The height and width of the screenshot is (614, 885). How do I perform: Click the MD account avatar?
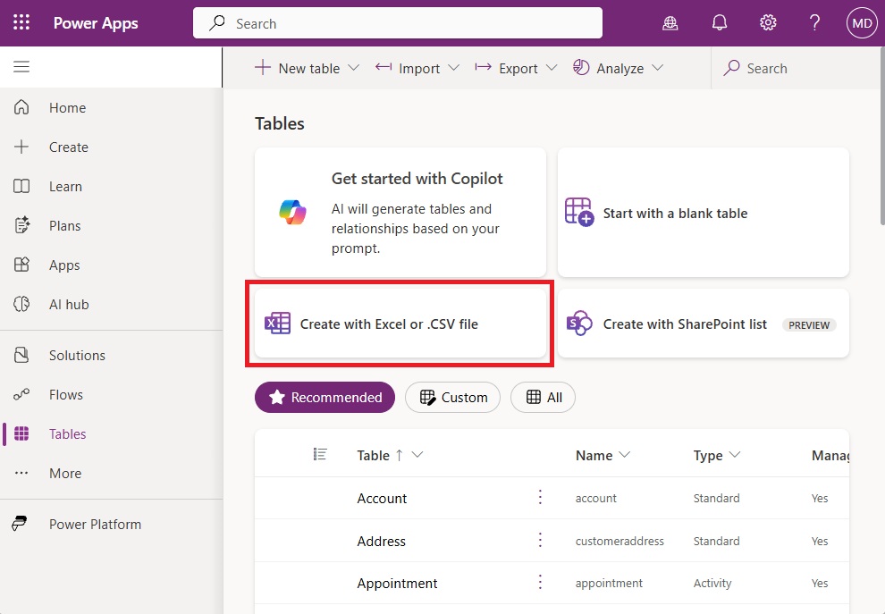[x=862, y=23]
